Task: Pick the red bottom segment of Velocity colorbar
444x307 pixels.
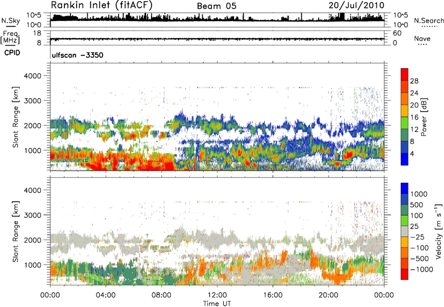Action: pyautogui.click(x=405, y=274)
